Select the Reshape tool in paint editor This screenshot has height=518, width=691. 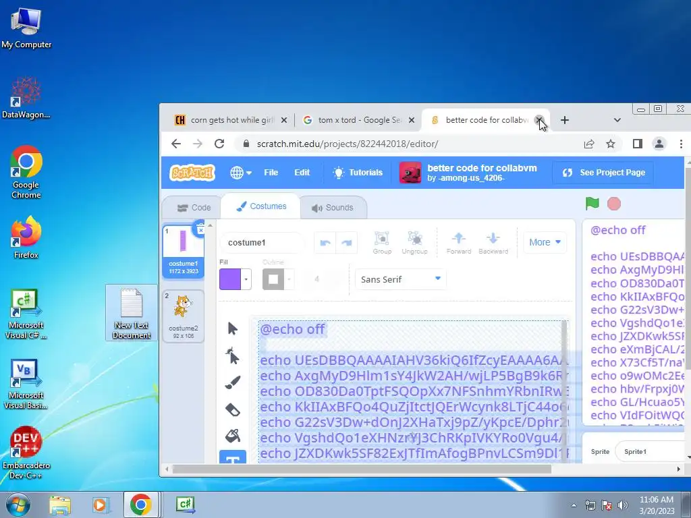[232, 355]
